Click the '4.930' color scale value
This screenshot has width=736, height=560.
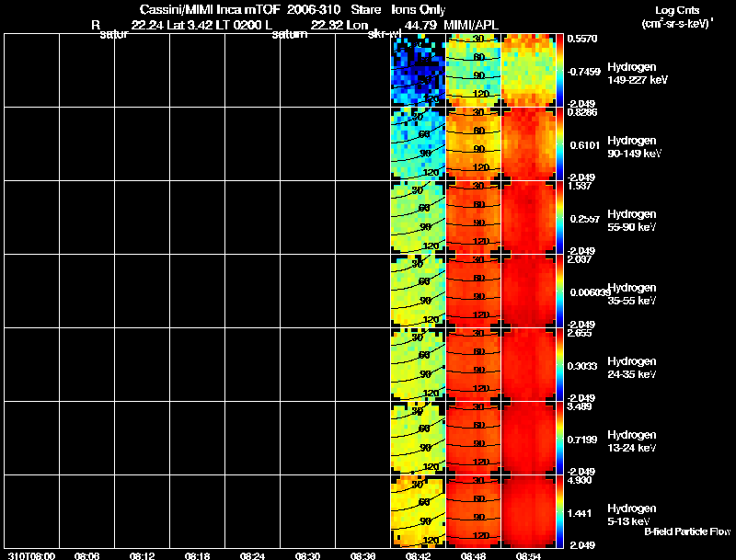[580, 480]
